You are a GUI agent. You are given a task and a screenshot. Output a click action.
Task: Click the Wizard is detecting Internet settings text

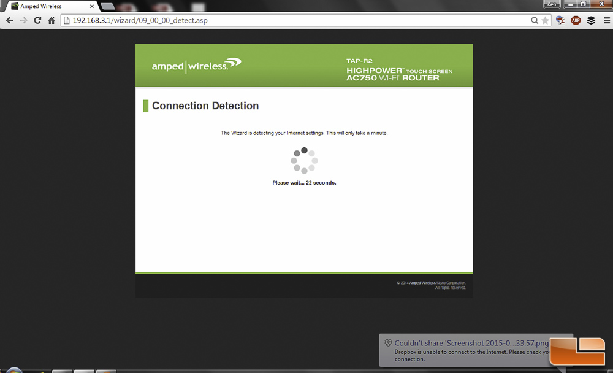point(304,133)
